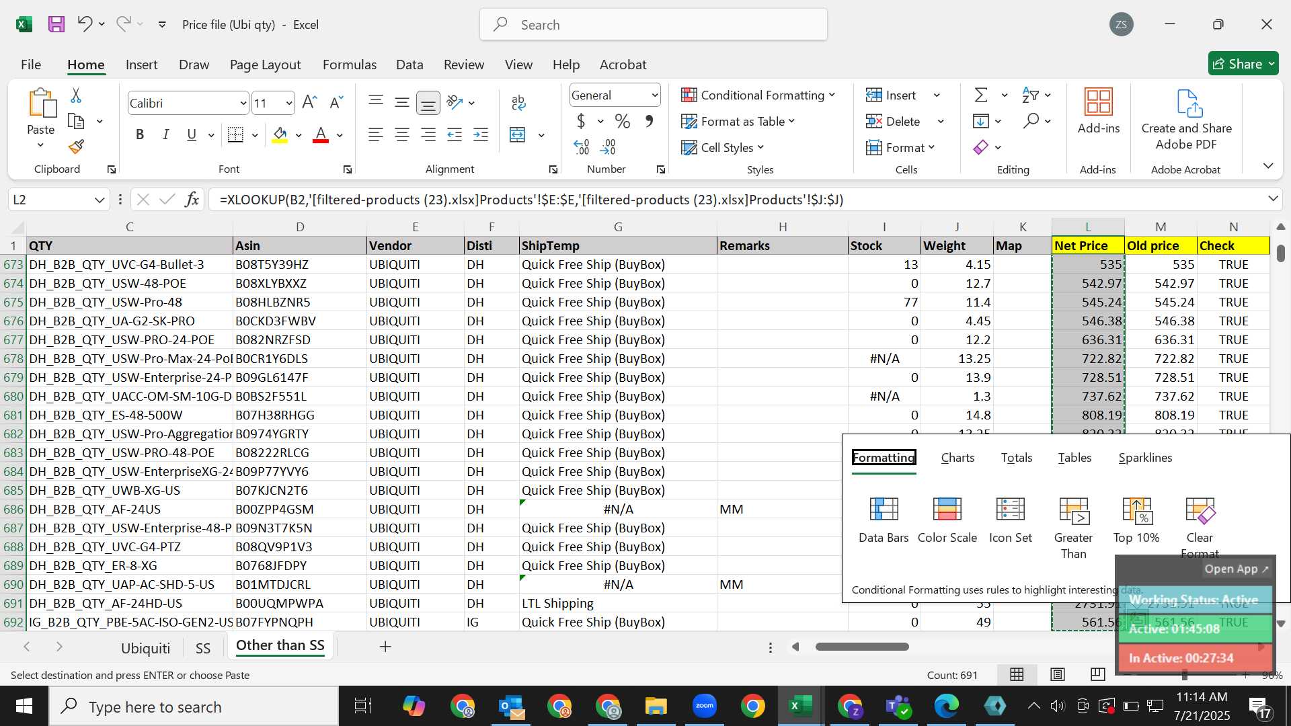Switch to SS sheet tab
1291x726 pixels.
click(202, 647)
